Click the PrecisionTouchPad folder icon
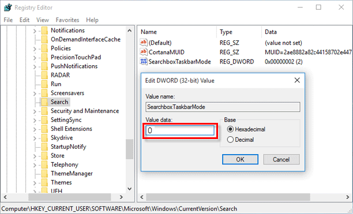The height and width of the screenshot is (214, 353). click(x=44, y=57)
